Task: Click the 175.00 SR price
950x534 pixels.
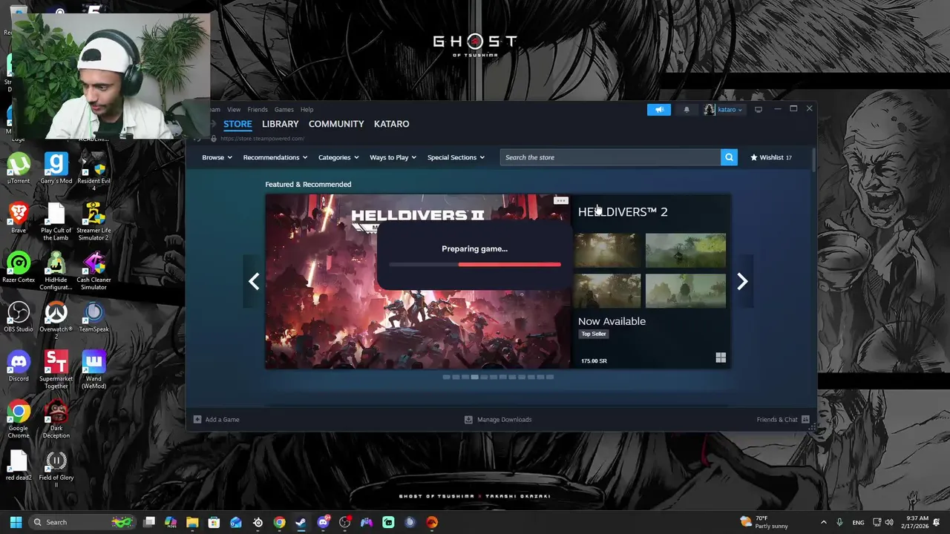Action: pyautogui.click(x=594, y=361)
